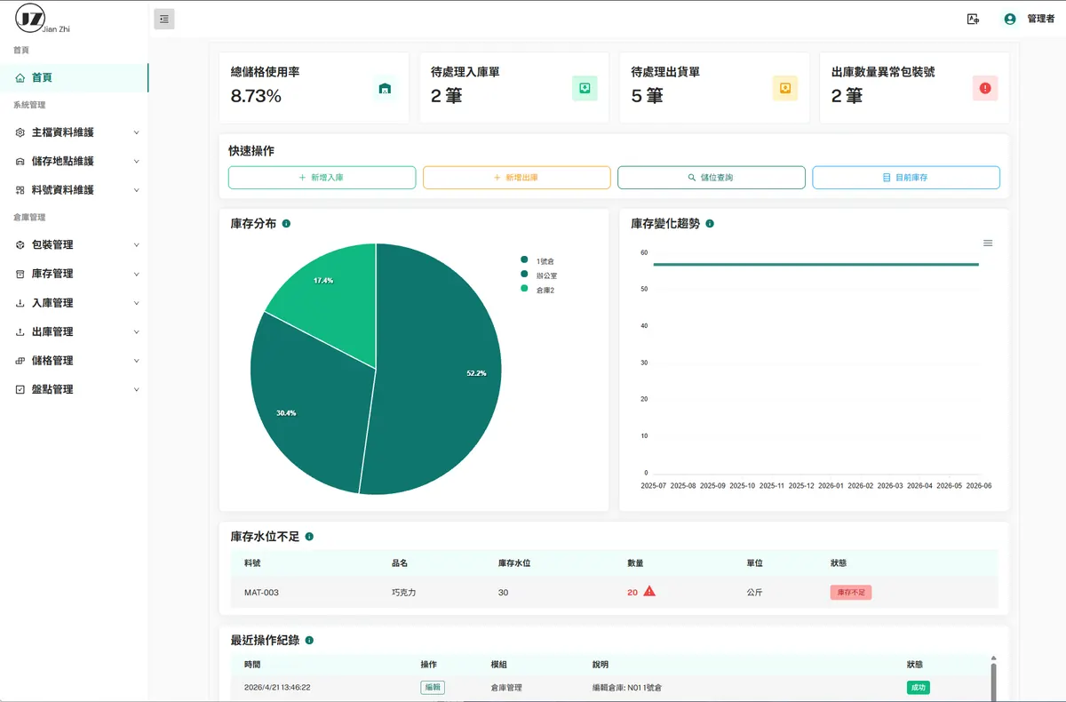
Task: Click the 編輯 tag in operation log
Action: tap(433, 687)
